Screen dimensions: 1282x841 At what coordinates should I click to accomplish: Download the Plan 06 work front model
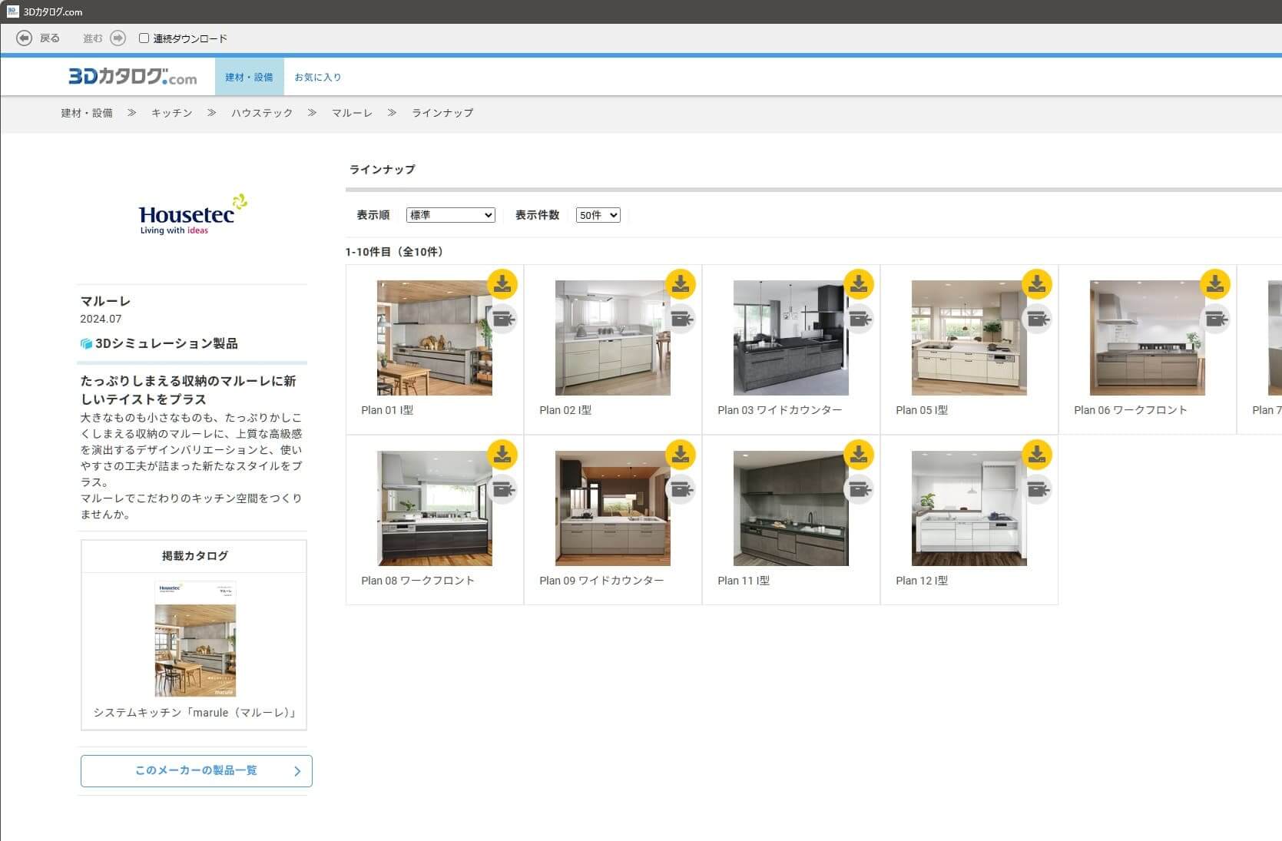(x=1215, y=284)
